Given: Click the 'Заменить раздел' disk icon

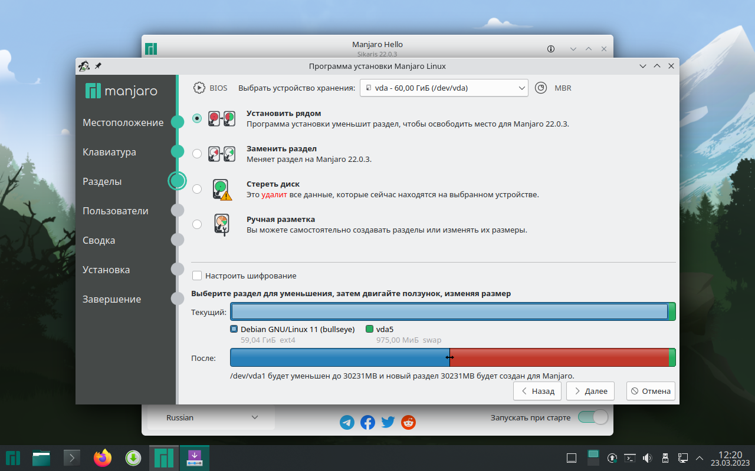Looking at the screenshot, I should pyautogui.click(x=222, y=154).
